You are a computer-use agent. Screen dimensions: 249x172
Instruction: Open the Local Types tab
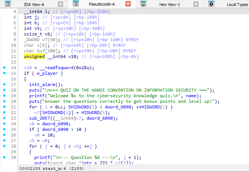pyautogui.click(x=237, y=4)
